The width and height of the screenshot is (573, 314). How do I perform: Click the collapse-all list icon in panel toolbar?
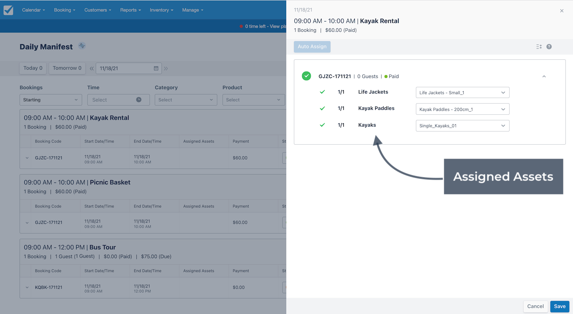(x=539, y=47)
